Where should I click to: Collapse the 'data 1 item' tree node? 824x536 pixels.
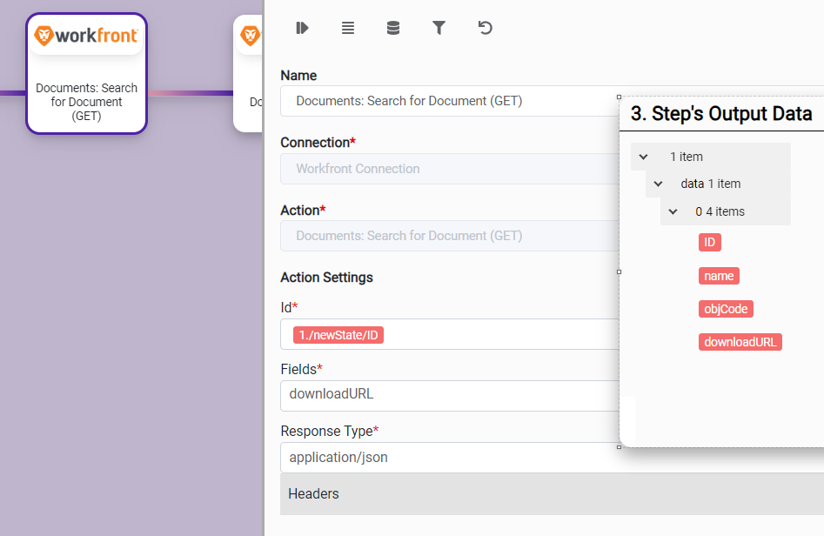coord(659,184)
